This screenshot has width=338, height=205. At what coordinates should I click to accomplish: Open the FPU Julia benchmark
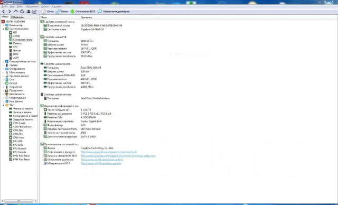coord(16,145)
